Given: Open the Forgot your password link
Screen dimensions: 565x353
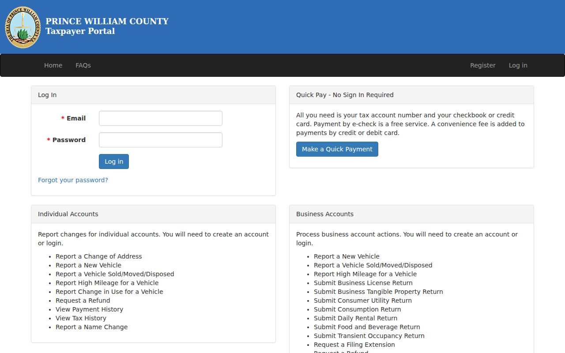Looking at the screenshot, I should click(73, 180).
